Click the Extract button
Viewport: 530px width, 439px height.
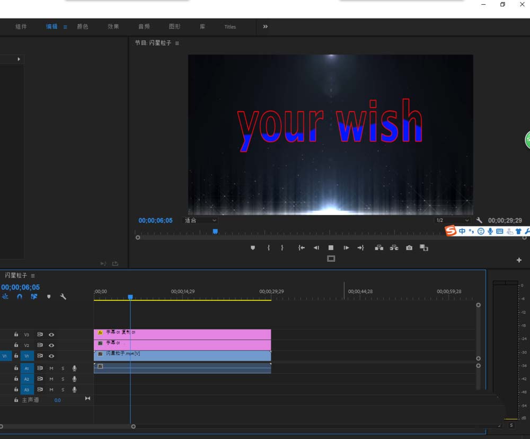(394, 248)
